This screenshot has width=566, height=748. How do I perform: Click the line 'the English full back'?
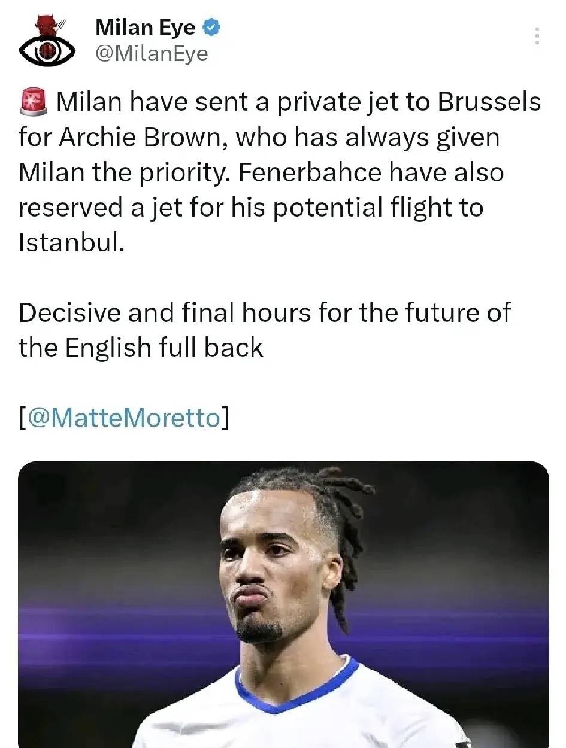[141, 347]
